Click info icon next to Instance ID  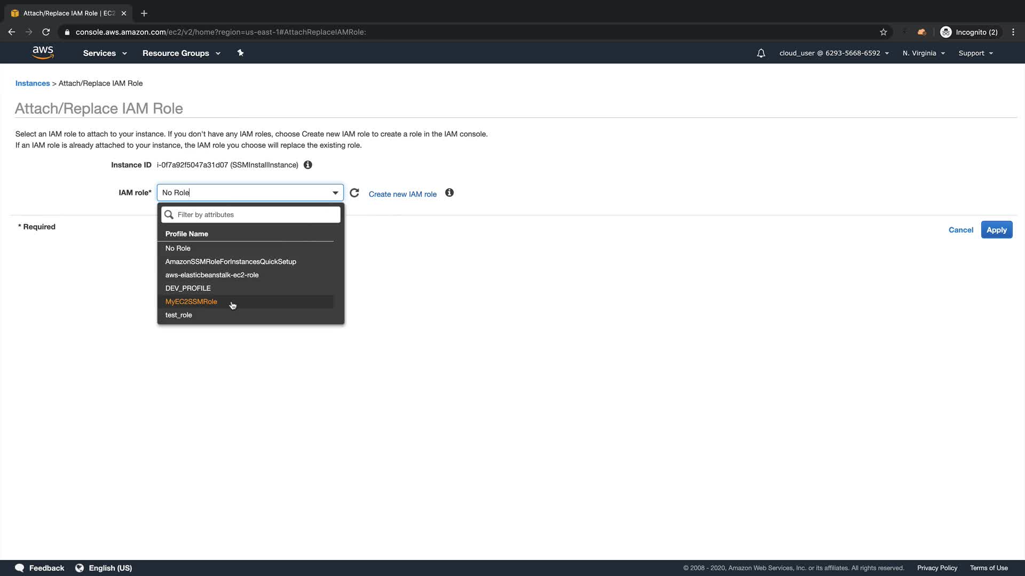tap(308, 165)
